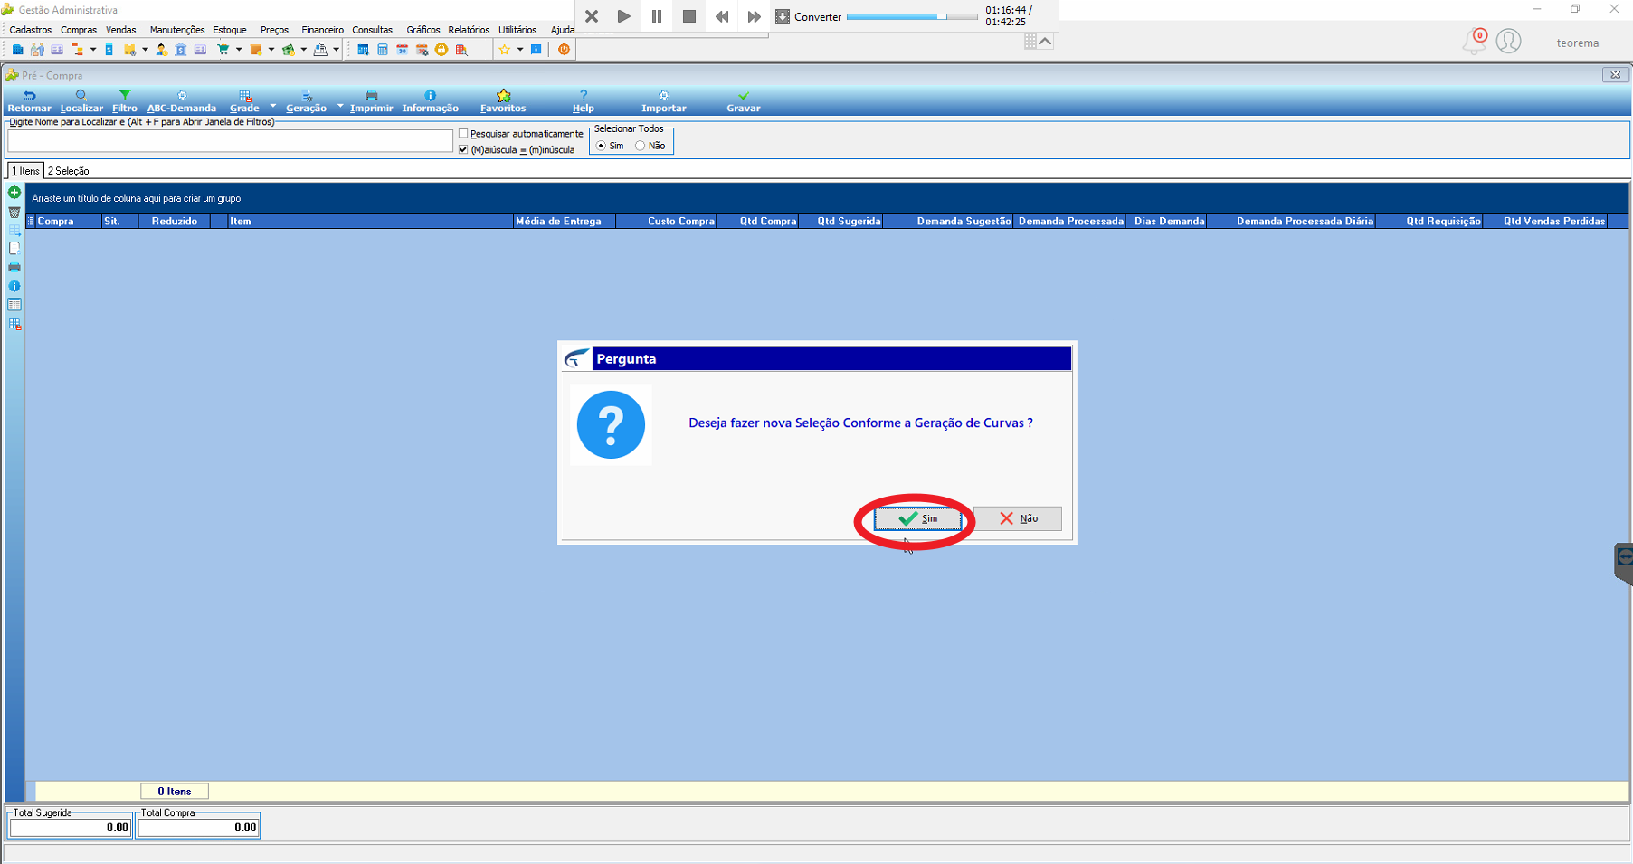1633x864 pixels.
Task: Open the Financeiro menu
Action: [x=323, y=30]
